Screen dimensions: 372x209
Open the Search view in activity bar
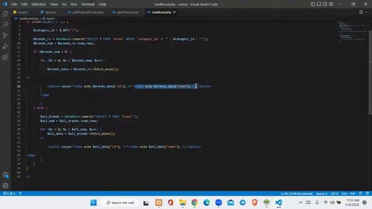pos(5,24)
